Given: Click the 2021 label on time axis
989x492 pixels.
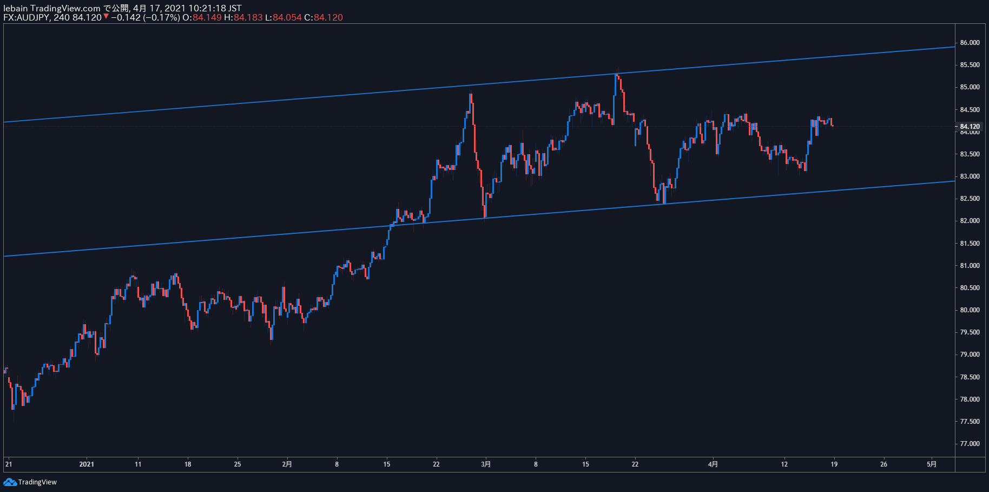Looking at the screenshot, I should [87, 464].
